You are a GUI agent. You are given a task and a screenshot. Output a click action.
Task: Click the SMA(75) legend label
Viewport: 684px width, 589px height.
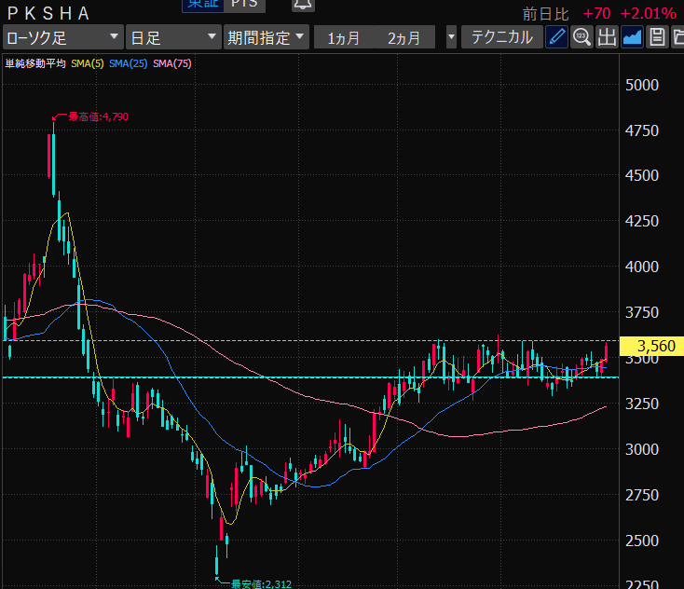coord(172,63)
